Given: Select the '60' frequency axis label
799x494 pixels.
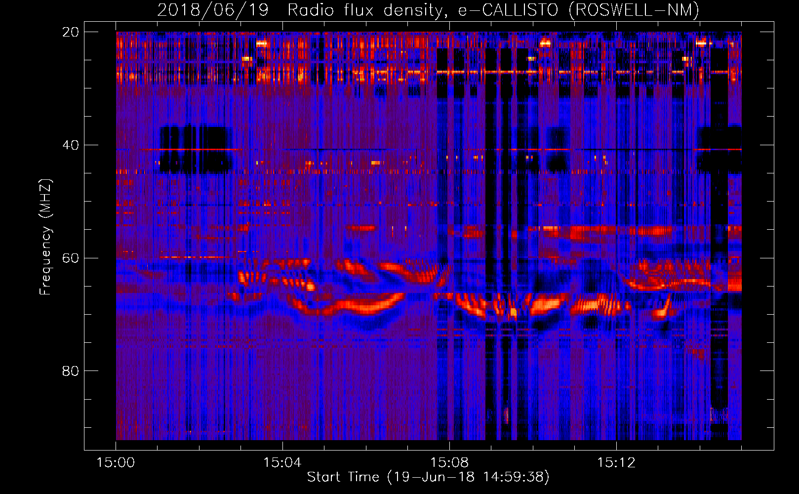Looking at the screenshot, I should [x=70, y=258].
